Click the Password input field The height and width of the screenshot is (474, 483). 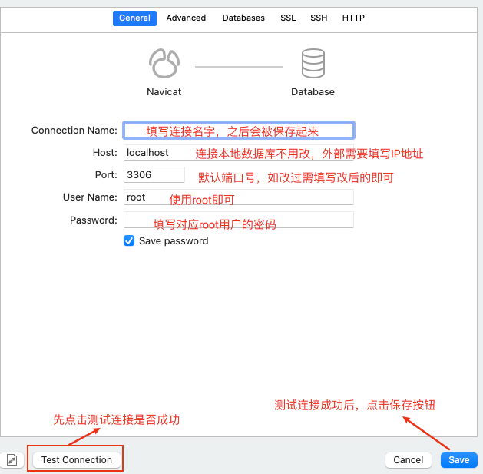238,220
